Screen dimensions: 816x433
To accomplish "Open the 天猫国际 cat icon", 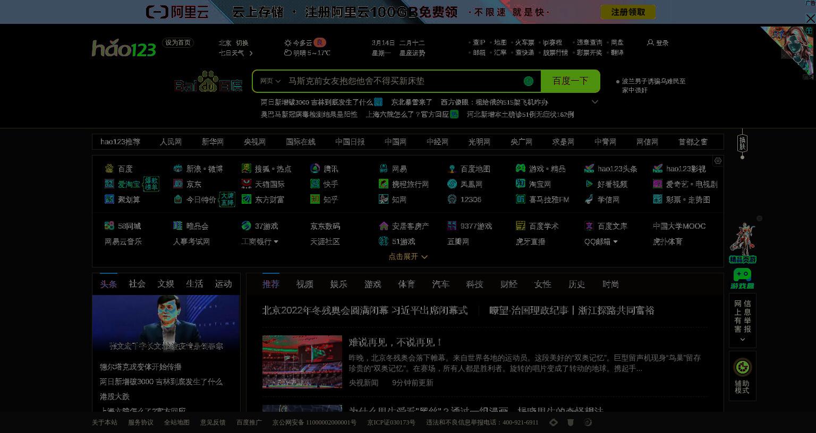I will click(246, 184).
